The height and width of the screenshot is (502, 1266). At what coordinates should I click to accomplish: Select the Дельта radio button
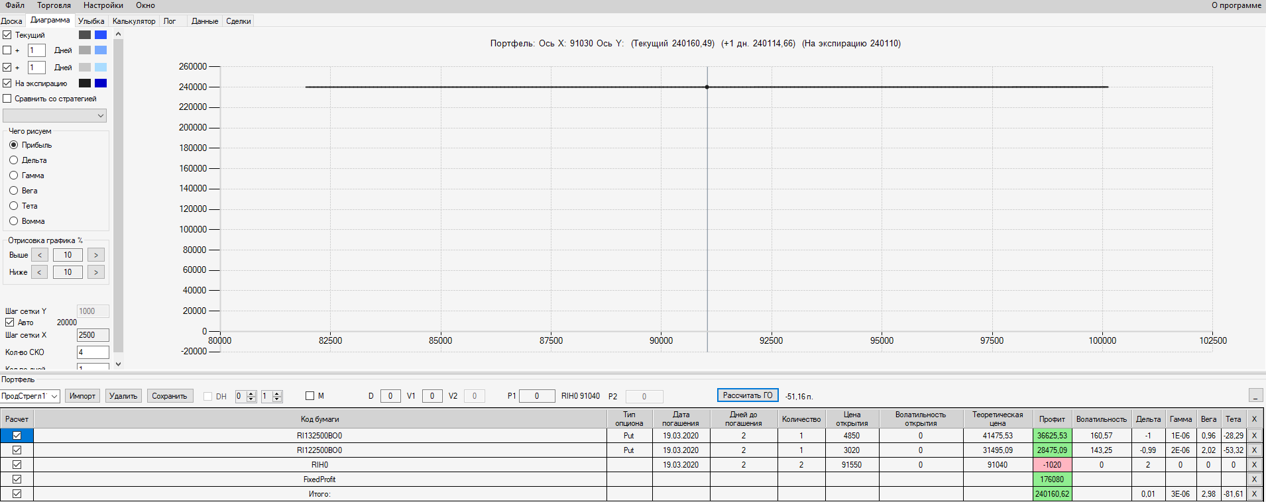[13, 160]
